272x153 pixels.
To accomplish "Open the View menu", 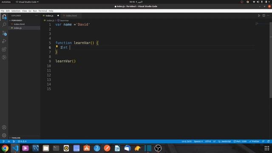I will click(x=25, y=11).
